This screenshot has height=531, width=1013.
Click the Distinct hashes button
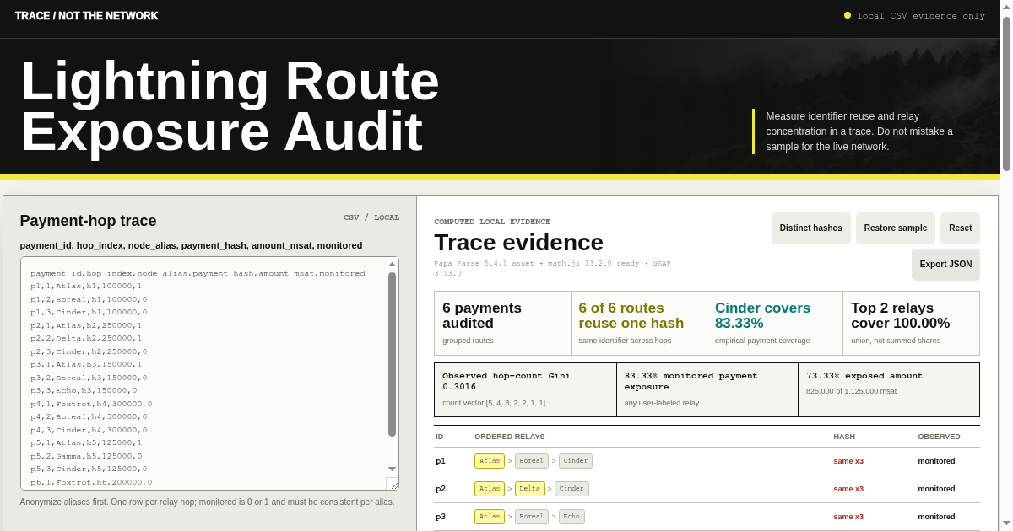point(810,228)
